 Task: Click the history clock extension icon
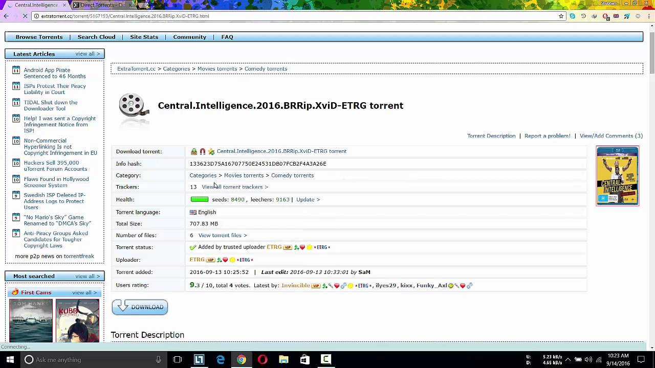click(583, 16)
